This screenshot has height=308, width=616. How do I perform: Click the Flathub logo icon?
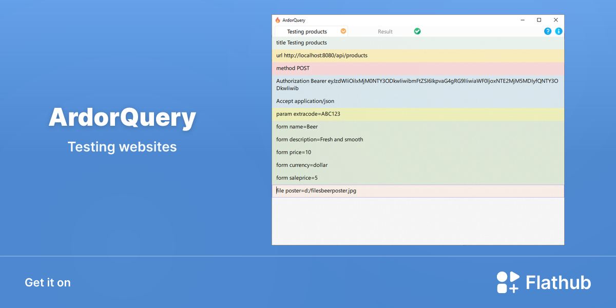[x=508, y=282]
